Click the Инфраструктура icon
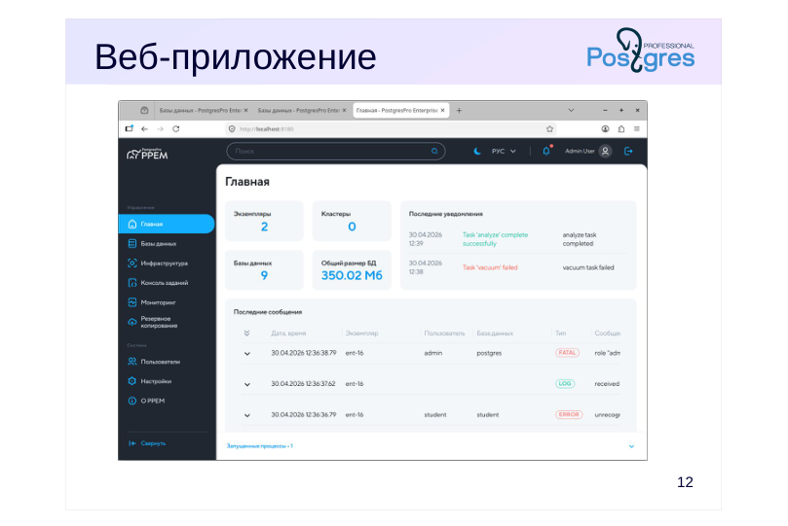Viewport: 788px width, 526px height. [132, 263]
